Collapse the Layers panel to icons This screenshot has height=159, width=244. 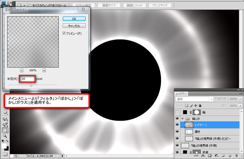[239, 90]
